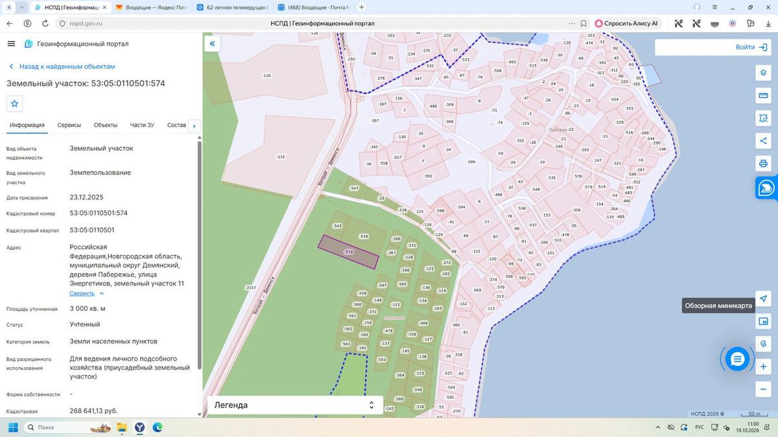The height and width of the screenshot is (437, 778).
Task: Bookmark this page in address bar
Action: (x=583, y=23)
